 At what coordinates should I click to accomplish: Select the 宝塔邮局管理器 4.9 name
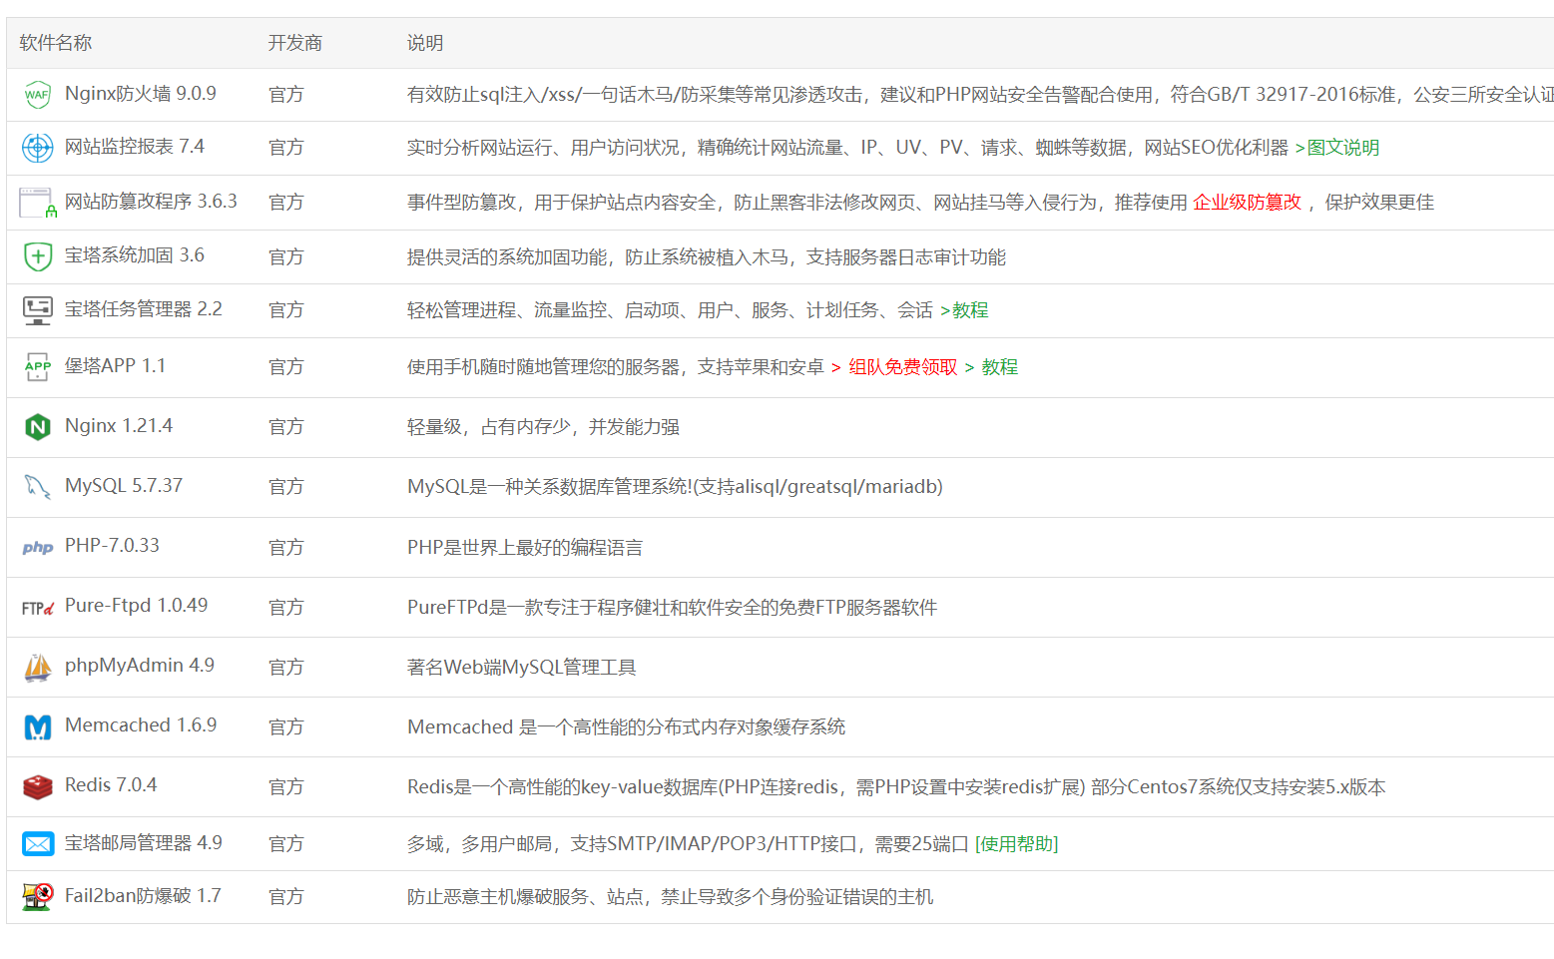click(144, 843)
